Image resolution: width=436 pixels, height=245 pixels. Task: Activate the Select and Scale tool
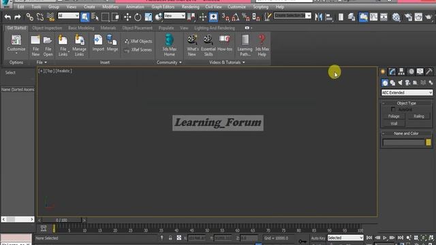coord(149,17)
